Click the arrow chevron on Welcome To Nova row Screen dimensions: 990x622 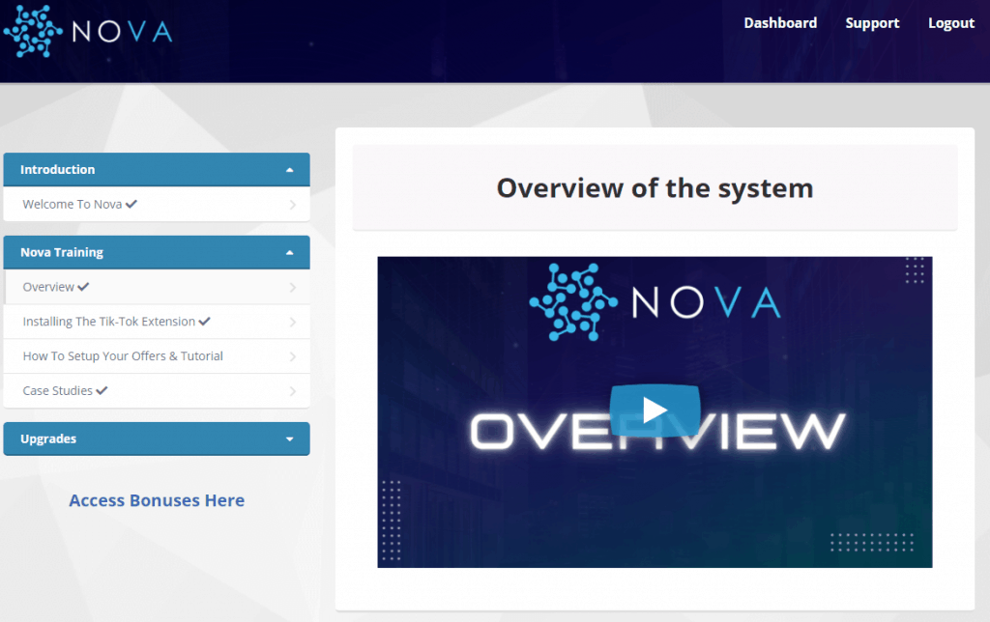click(x=292, y=205)
